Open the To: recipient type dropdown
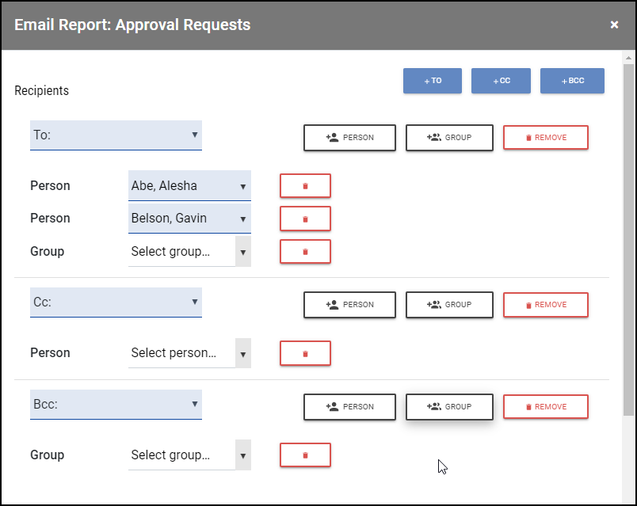637x506 pixels. click(116, 135)
